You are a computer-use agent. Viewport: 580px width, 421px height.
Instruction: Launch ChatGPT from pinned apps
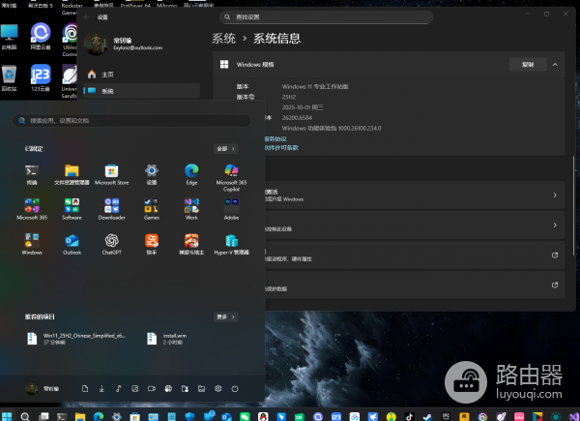[112, 245]
